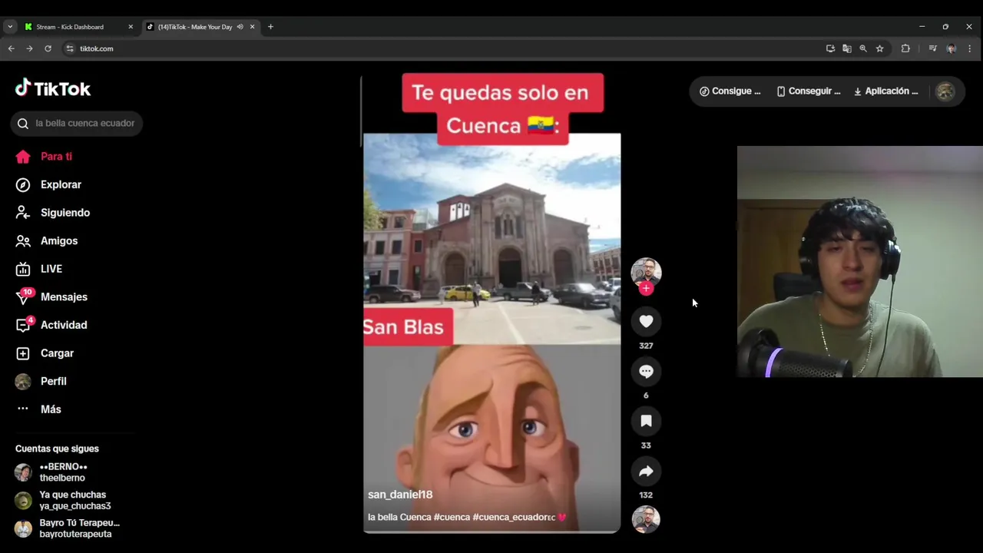
Task: Click the #cuenca hashtag
Action: [x=452, y=517]
